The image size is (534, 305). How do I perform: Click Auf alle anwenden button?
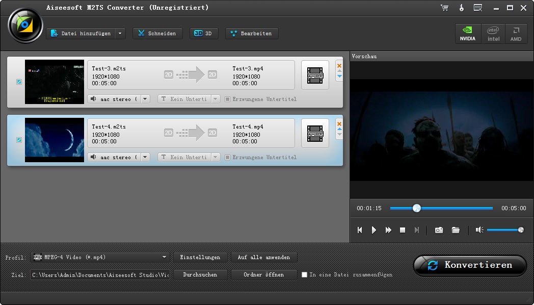pyautogui.click(x=264, y=257)
